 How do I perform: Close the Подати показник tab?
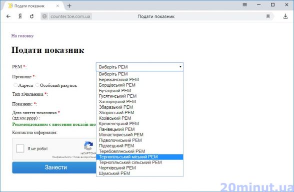click(x=58, y=6)
